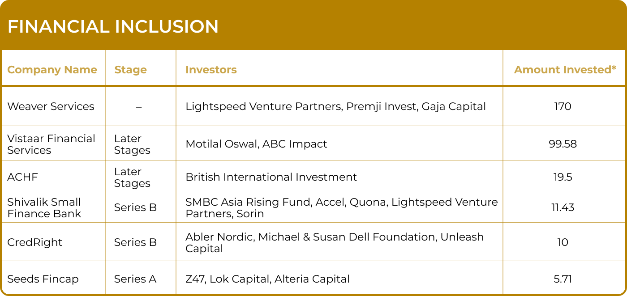Screen dimensions: 627x296
Task: Select the 19.5 amount for ACHF
Action: (x=563, y=177)
